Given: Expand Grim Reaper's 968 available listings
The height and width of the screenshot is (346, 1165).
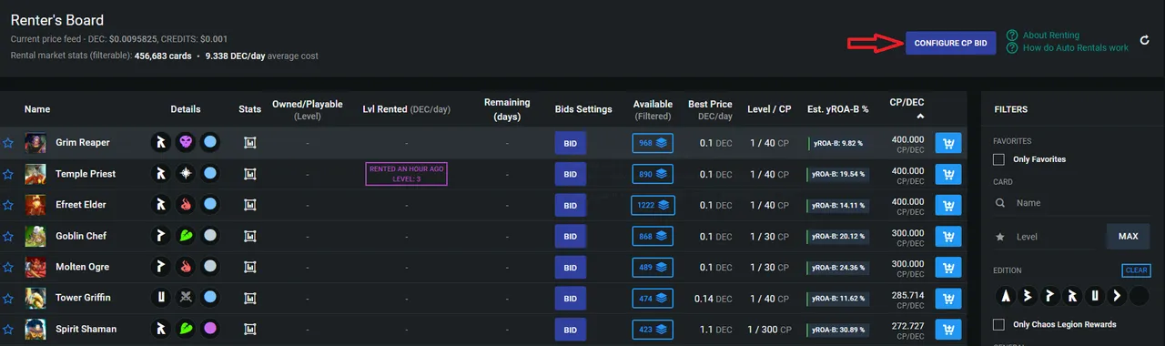Looking at the screenshot, I should [x=653, y=143].
